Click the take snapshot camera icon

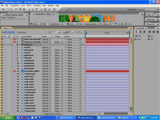pos(62,24)
